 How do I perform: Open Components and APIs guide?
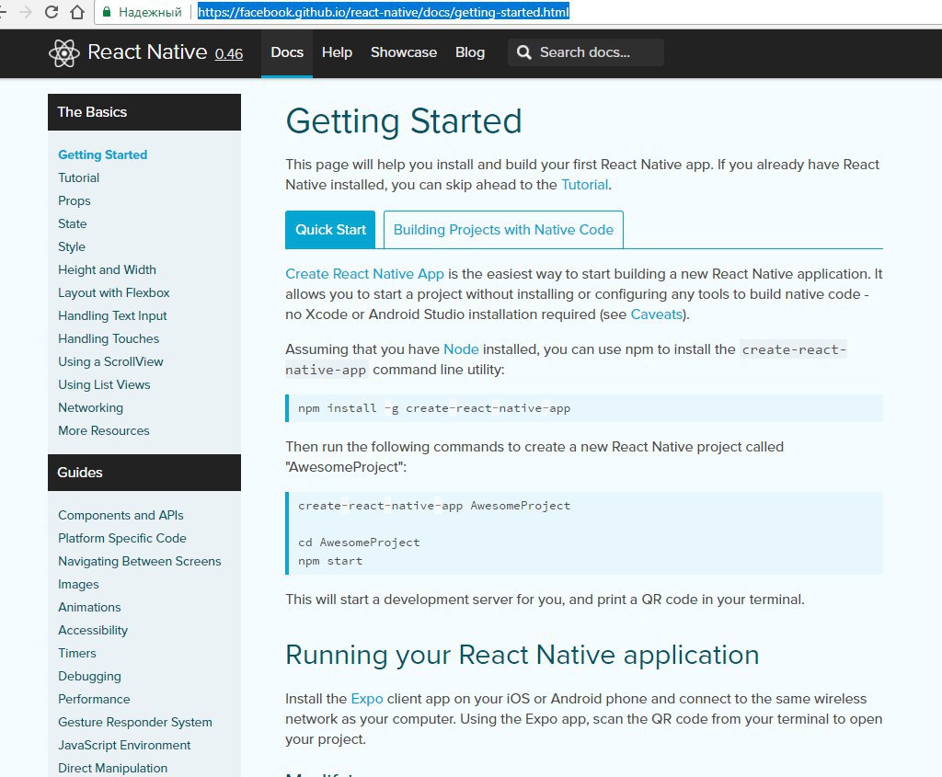121,515
